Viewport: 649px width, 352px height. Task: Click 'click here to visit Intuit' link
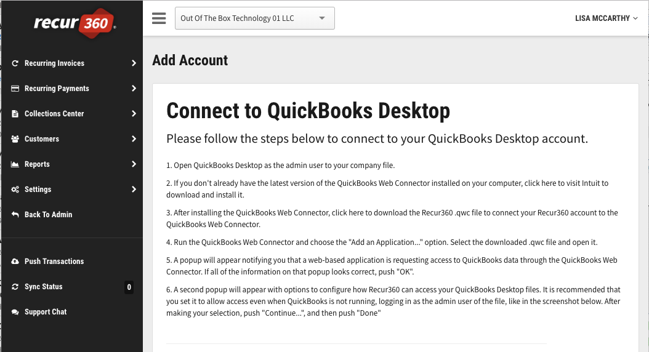pyautogui.click(x=562, y=183)
